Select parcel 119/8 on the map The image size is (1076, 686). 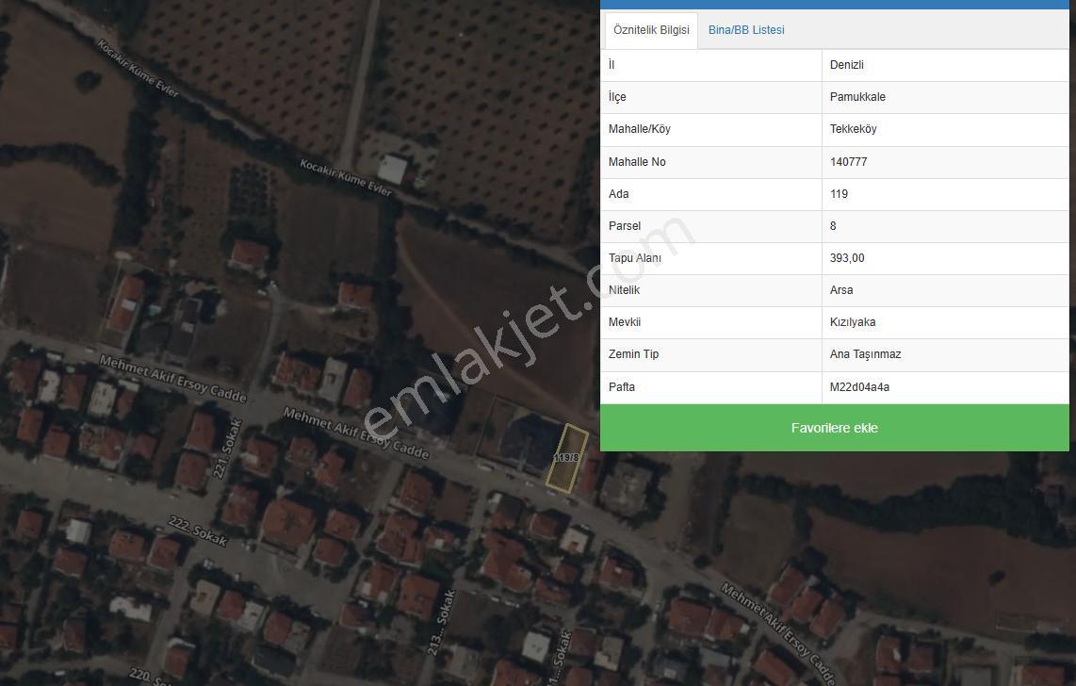click(567, 458)
